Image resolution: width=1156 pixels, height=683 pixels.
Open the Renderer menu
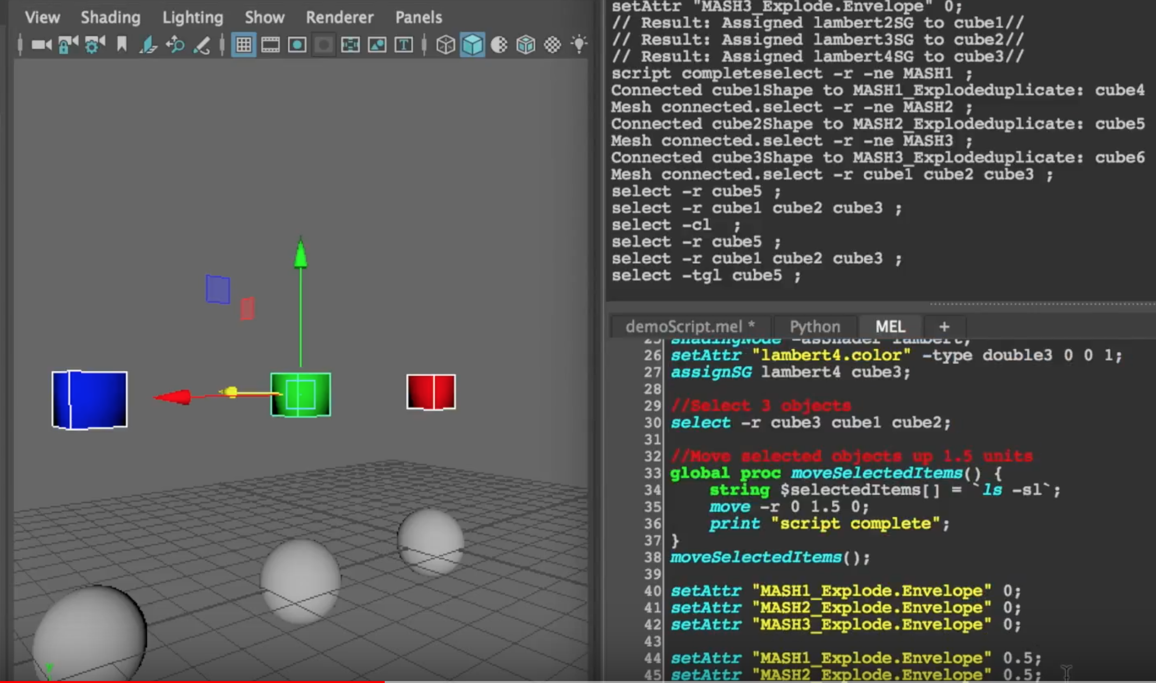[x=340, y=18]
